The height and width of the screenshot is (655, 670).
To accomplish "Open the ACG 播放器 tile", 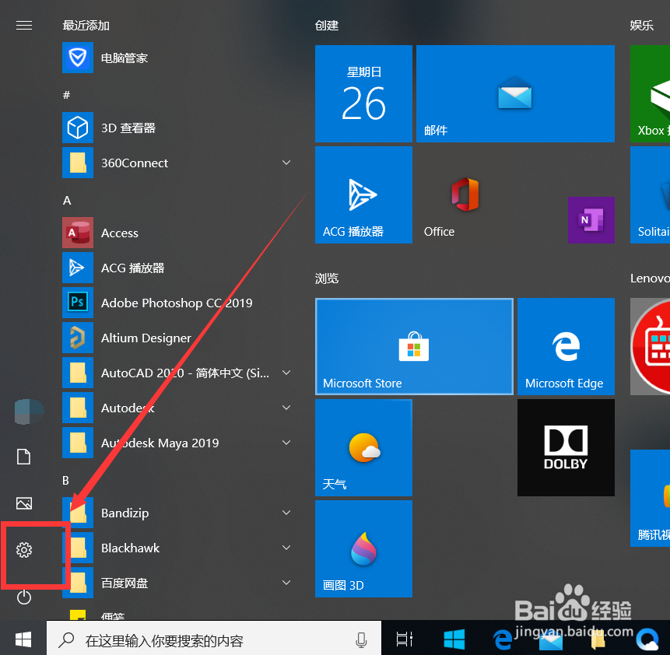I will (x=363, y=194).
